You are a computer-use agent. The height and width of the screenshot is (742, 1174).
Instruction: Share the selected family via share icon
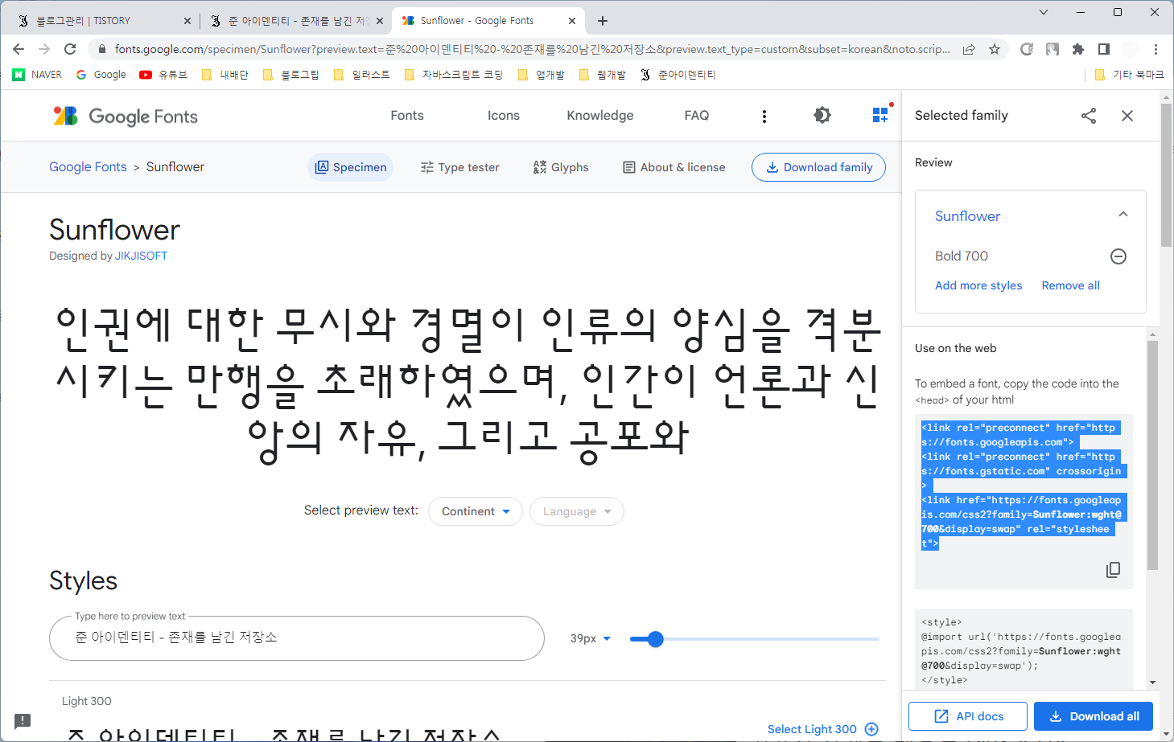[1089, 116]
